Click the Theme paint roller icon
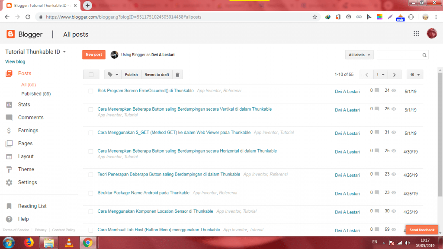 coord(9,169)
